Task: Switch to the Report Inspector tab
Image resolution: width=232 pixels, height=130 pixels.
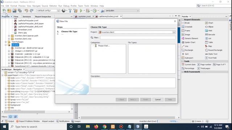Action: click(x=43, y=17)
